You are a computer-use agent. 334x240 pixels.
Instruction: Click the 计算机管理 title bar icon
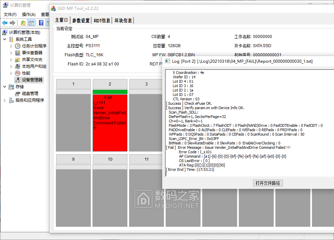tap(6, 5)
